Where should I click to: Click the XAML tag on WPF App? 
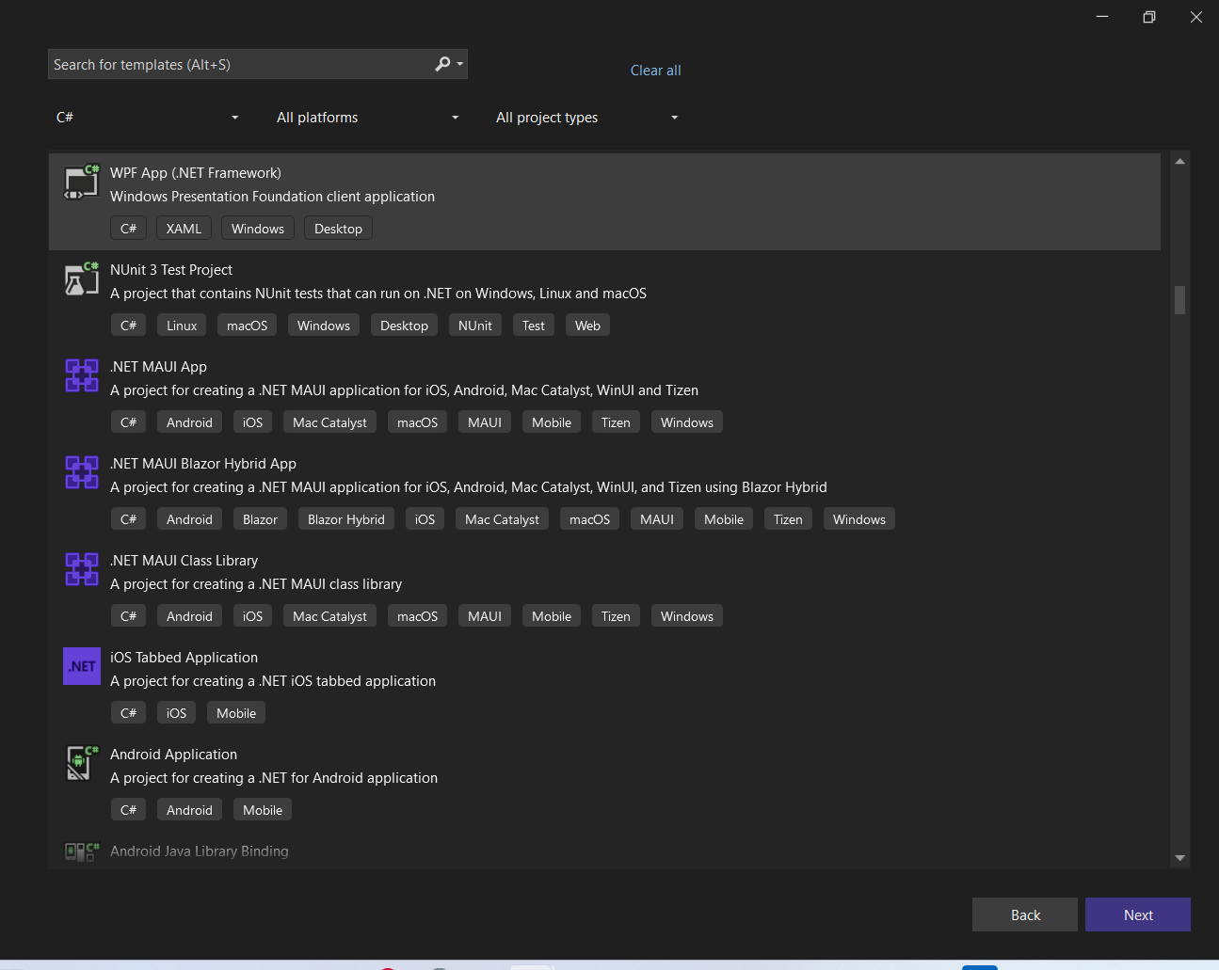[184, 229]
